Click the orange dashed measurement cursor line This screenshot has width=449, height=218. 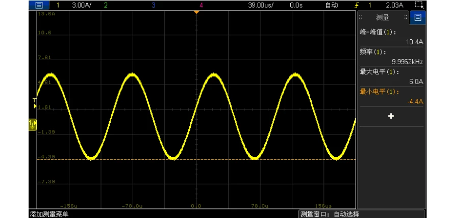click(196, 159)
